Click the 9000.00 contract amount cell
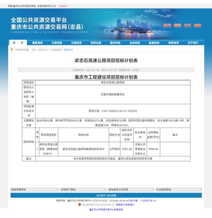The width and height of the screenshot is (212, 218). coord(153,149)
